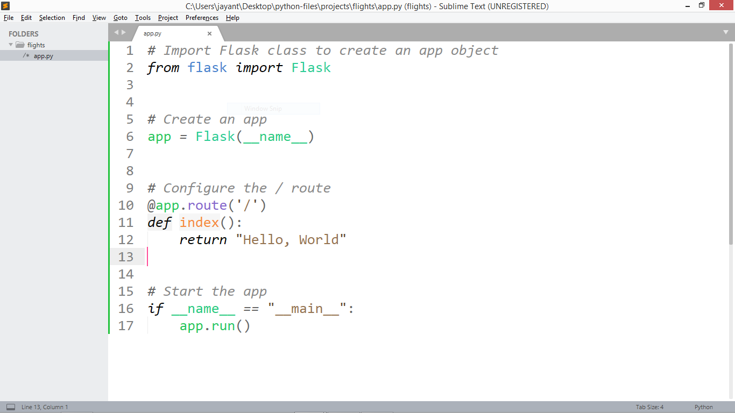Image resolution: width=735 pixels, height=413 pixels.
Task: Click the back navigation arrow icon
Action: tap(116, 32)
